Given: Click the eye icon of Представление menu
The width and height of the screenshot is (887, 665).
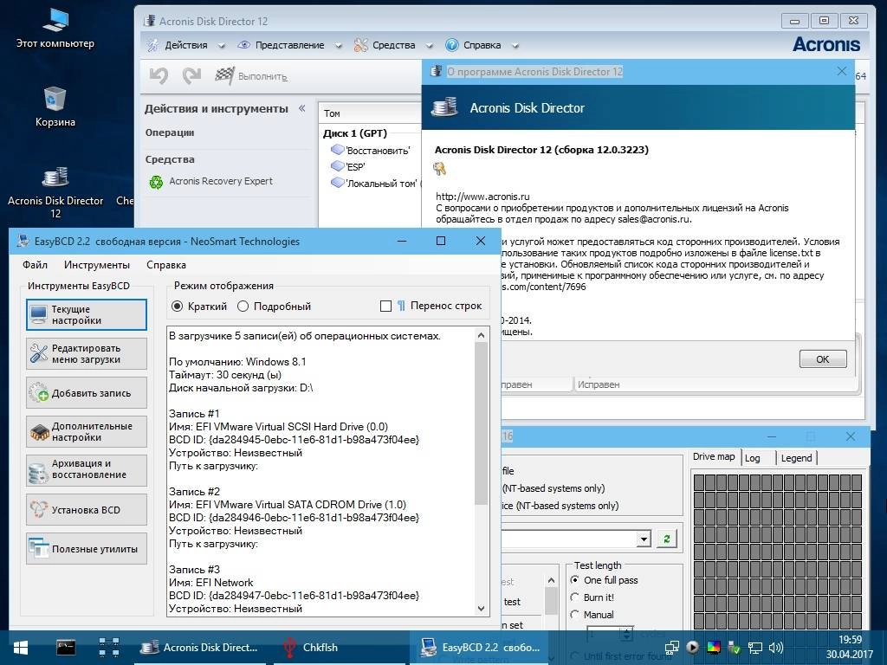Looking at the screenshot, I should point(243,45).
